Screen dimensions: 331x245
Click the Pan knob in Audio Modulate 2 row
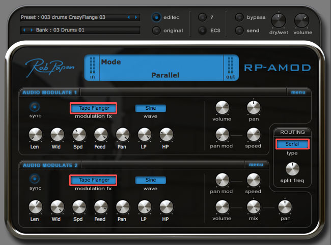click(x=123, y=207)
